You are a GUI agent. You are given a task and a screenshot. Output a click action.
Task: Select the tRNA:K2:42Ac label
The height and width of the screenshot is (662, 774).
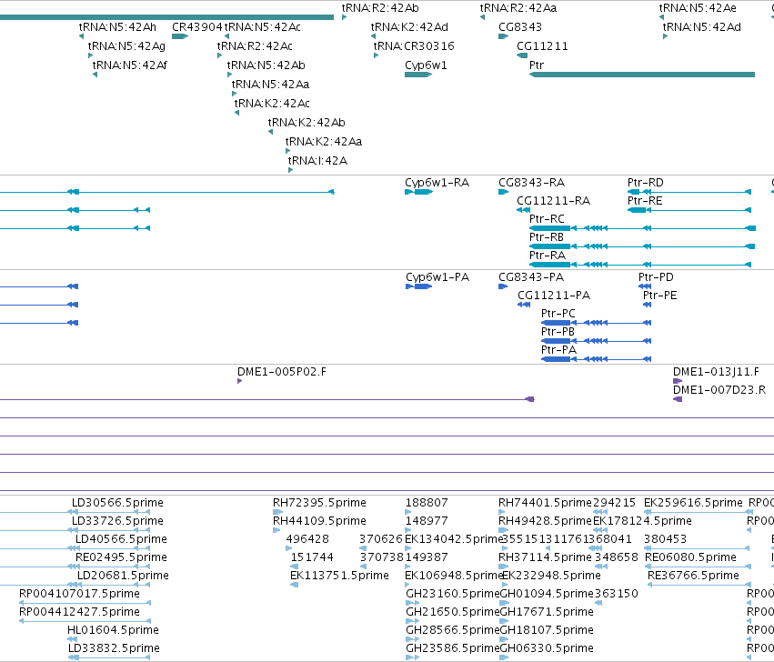(x=272, y=104)
